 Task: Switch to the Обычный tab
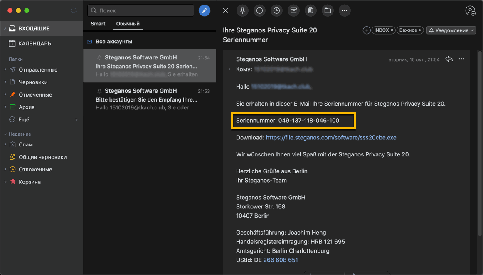(128, 24)
